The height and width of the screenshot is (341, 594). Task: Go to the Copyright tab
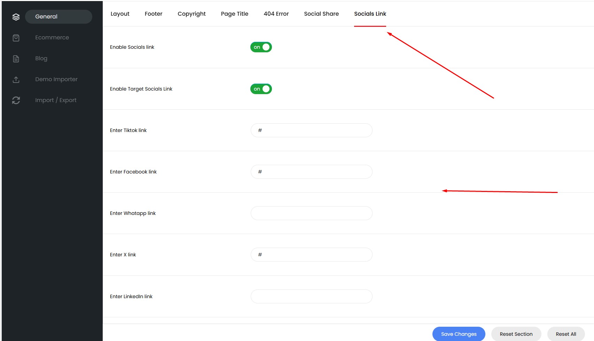point(192,14)
